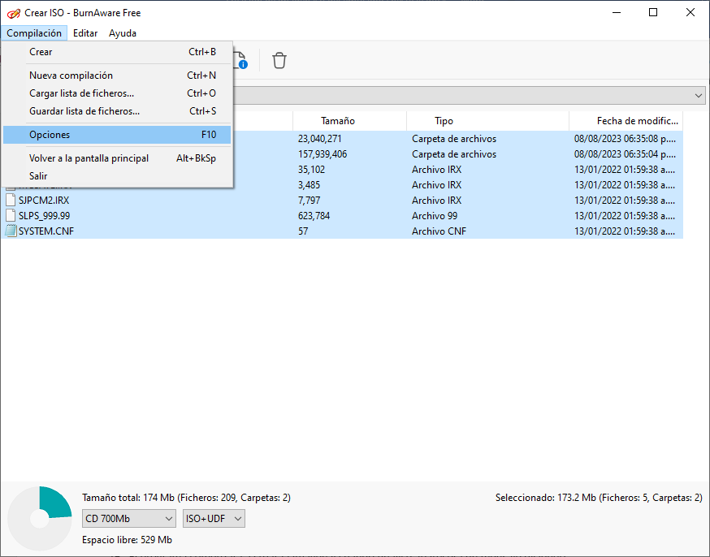Click the trash delete toolbar icon
The width and height of the screenshot is (710, 557).
point(279,60)
